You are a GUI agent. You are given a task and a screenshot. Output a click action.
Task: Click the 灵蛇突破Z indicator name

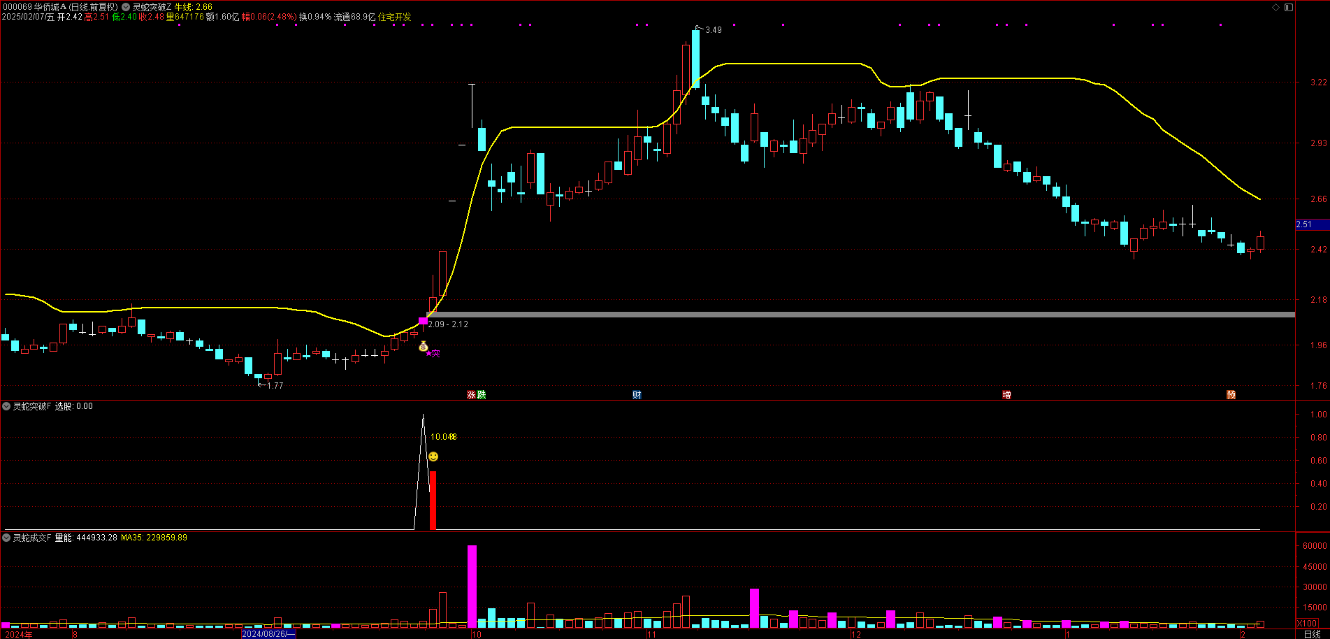coord(152,7)
